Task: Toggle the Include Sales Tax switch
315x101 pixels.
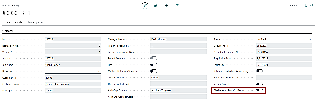Action: click(260, 84)
